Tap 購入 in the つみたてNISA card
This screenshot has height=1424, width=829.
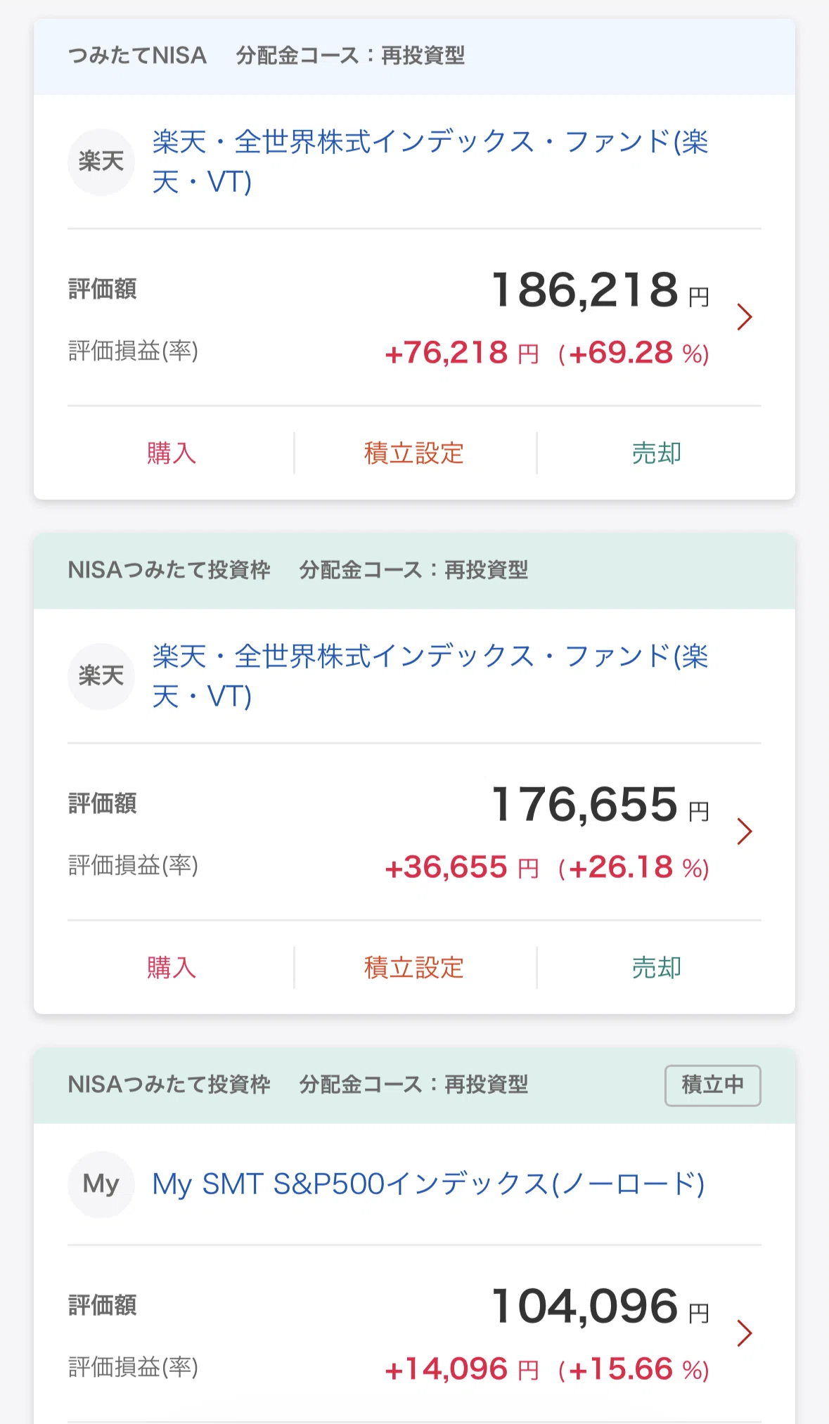click(171, 453)
